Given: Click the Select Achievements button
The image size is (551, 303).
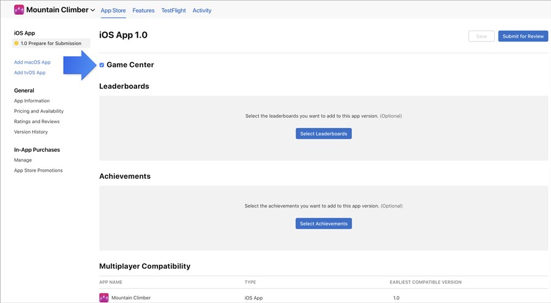Looking at the screenshot, I should 323,223.
